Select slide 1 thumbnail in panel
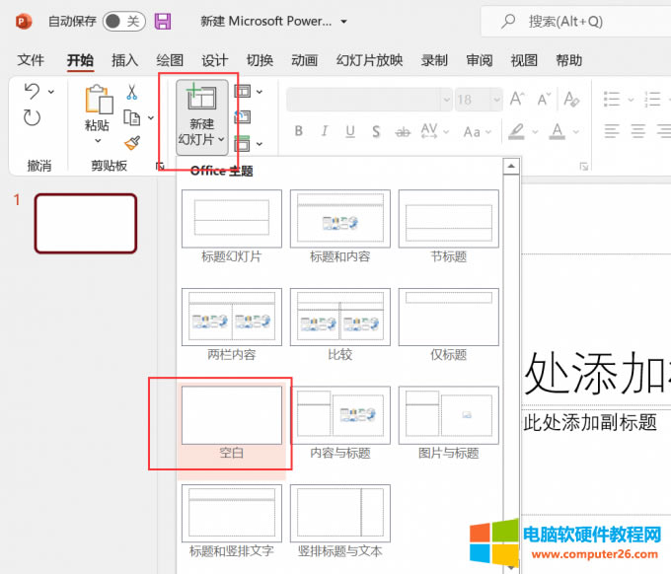Screen dimensions: 671x574 tap(86, 223)
